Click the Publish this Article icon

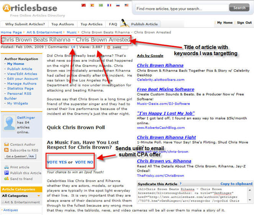click(x=7, y=173)
